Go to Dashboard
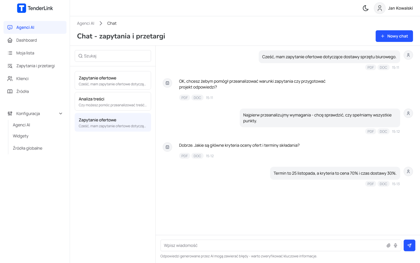 point(35,40)
